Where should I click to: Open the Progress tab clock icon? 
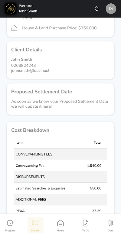tap(10, 223)
